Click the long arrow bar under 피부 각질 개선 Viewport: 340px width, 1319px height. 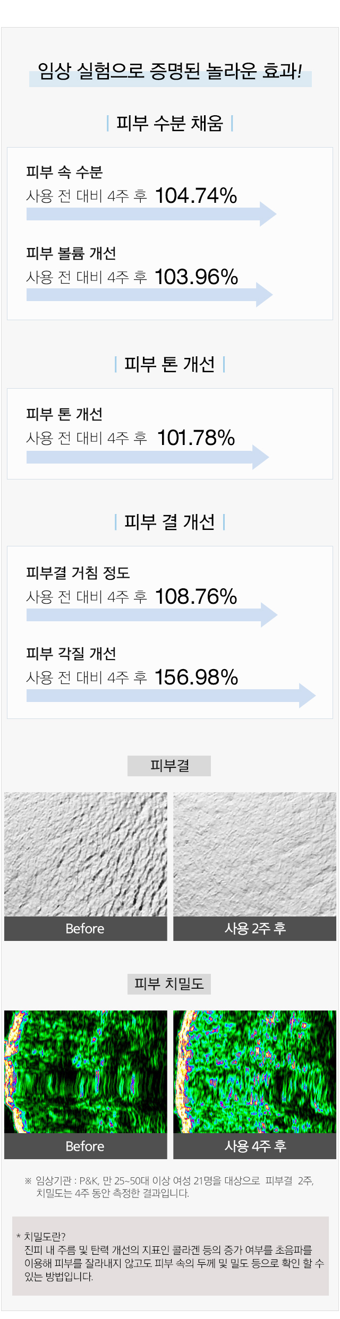171,696
